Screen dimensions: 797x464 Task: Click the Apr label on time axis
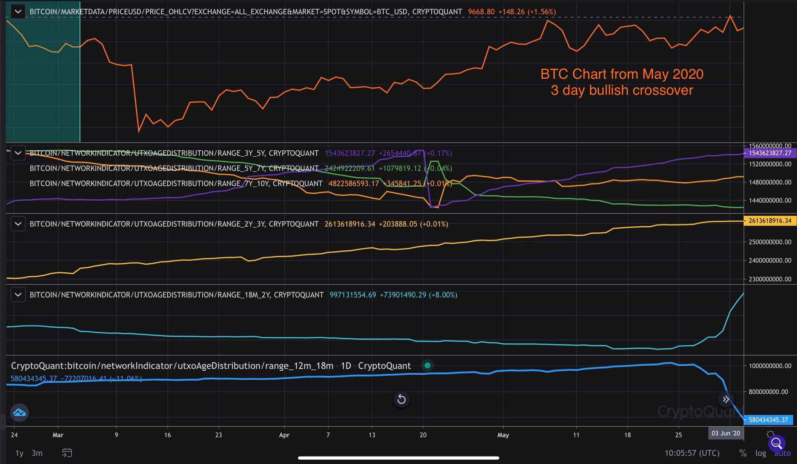coord(284,435)
